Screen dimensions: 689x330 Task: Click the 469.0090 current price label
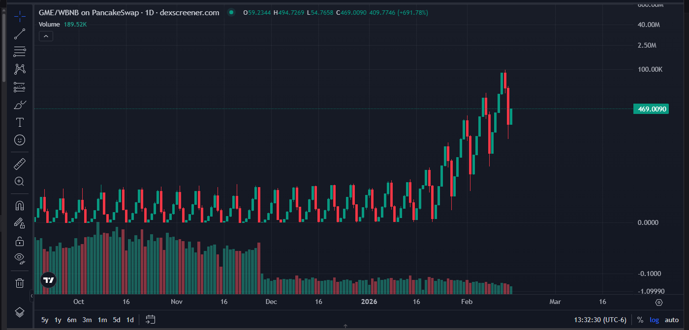[x=651, y=109]
